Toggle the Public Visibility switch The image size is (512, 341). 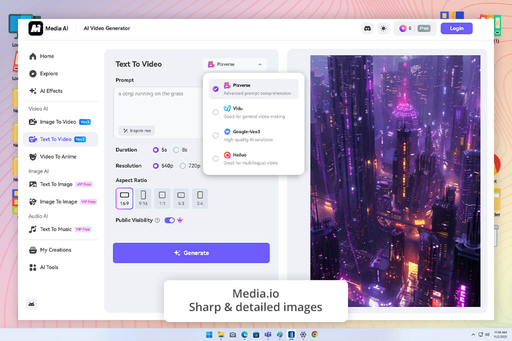click(169, 220)
